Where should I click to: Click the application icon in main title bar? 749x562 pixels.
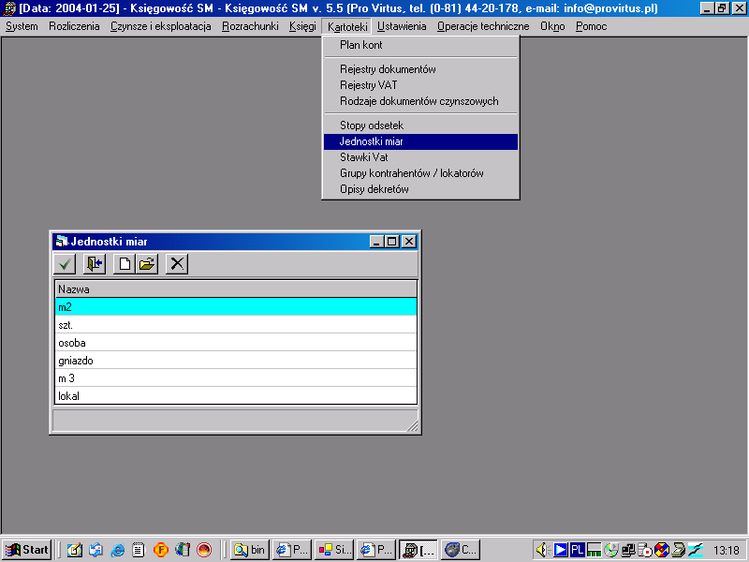coord(9,8)
